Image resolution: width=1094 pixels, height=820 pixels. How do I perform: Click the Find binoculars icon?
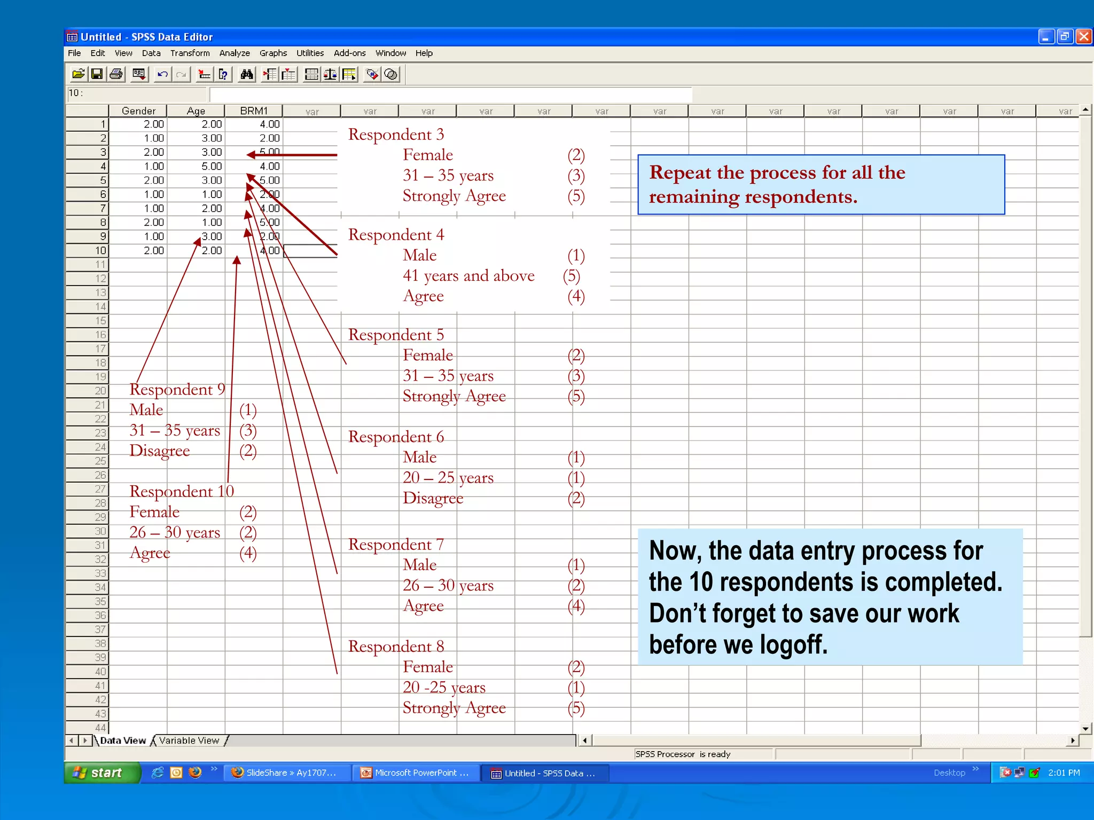coord(247,74)
